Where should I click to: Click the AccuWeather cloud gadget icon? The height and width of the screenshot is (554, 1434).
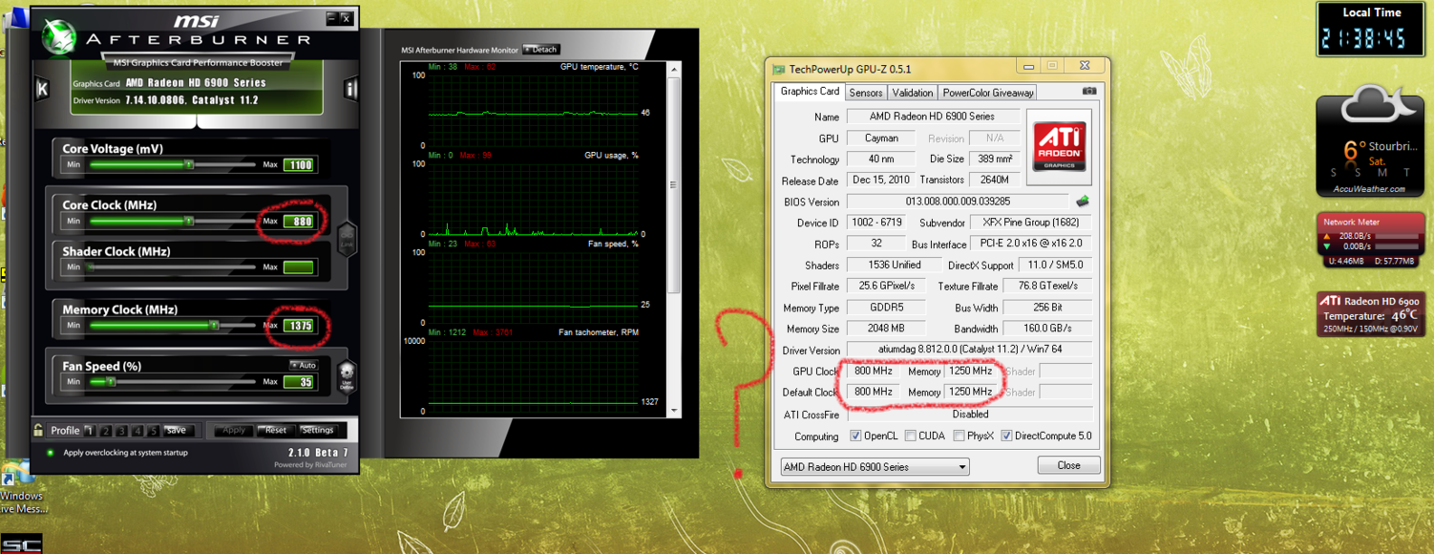pyautogui.click(x=1368, y=108)
